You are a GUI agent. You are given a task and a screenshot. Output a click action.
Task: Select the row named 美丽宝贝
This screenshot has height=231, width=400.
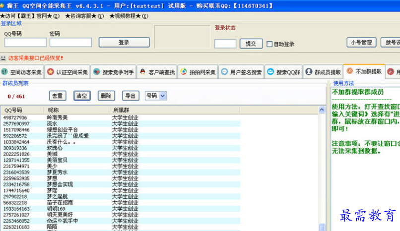tap(121, 160)
